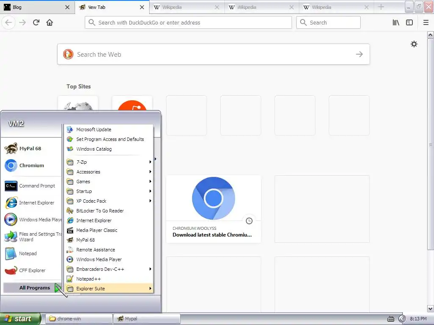Close the Blog tab
The height and width of the screenshot is (325, 434).
point(67,7)
